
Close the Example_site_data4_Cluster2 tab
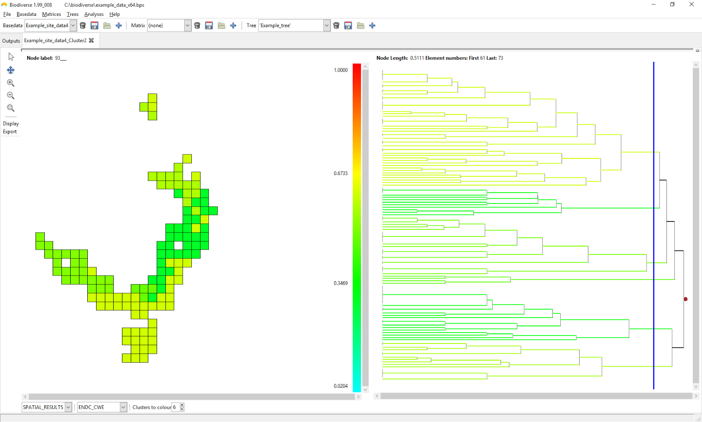tap(91, 40)
